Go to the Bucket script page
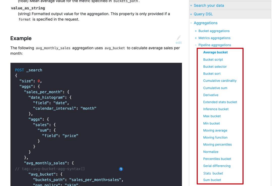The image size is (272, 186). pos(213,60)
